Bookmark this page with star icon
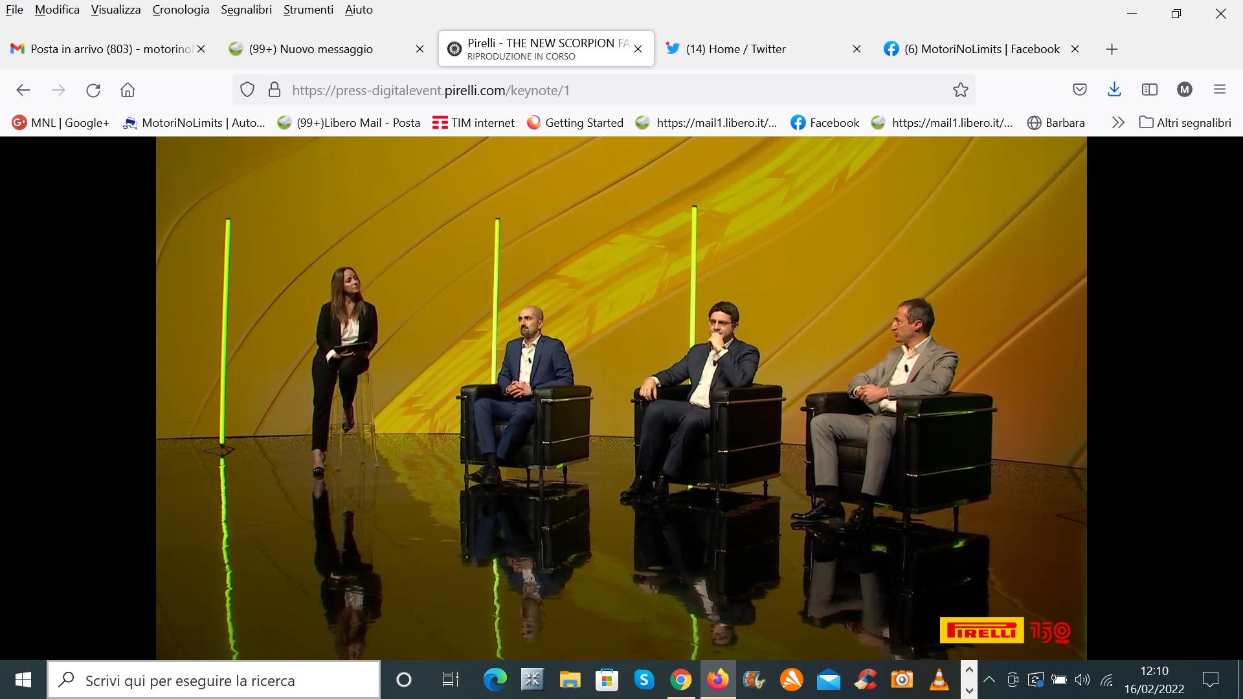This screenshot has width=1243, height=699. (960, 90)
